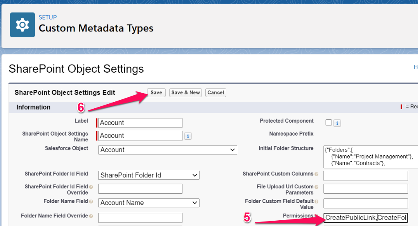Click the SharePoint Object Settings page title
This screenshot has width=418, height=226.
pos(76,69)
